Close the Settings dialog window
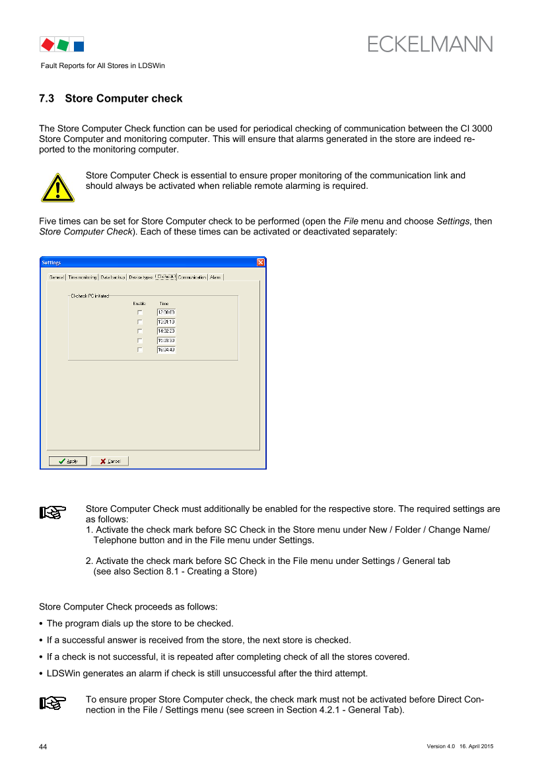The image size is (546, 772). click(x=260, y=262)
